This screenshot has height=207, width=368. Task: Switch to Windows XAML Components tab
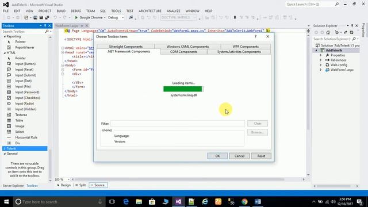[187, 47]
